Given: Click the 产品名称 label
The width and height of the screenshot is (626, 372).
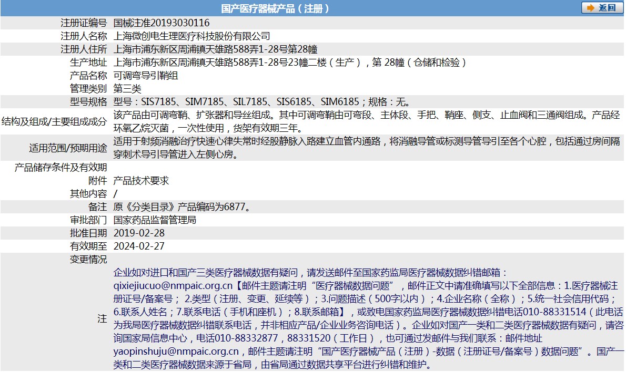Looking at the screenshot, I should [88, 76].
